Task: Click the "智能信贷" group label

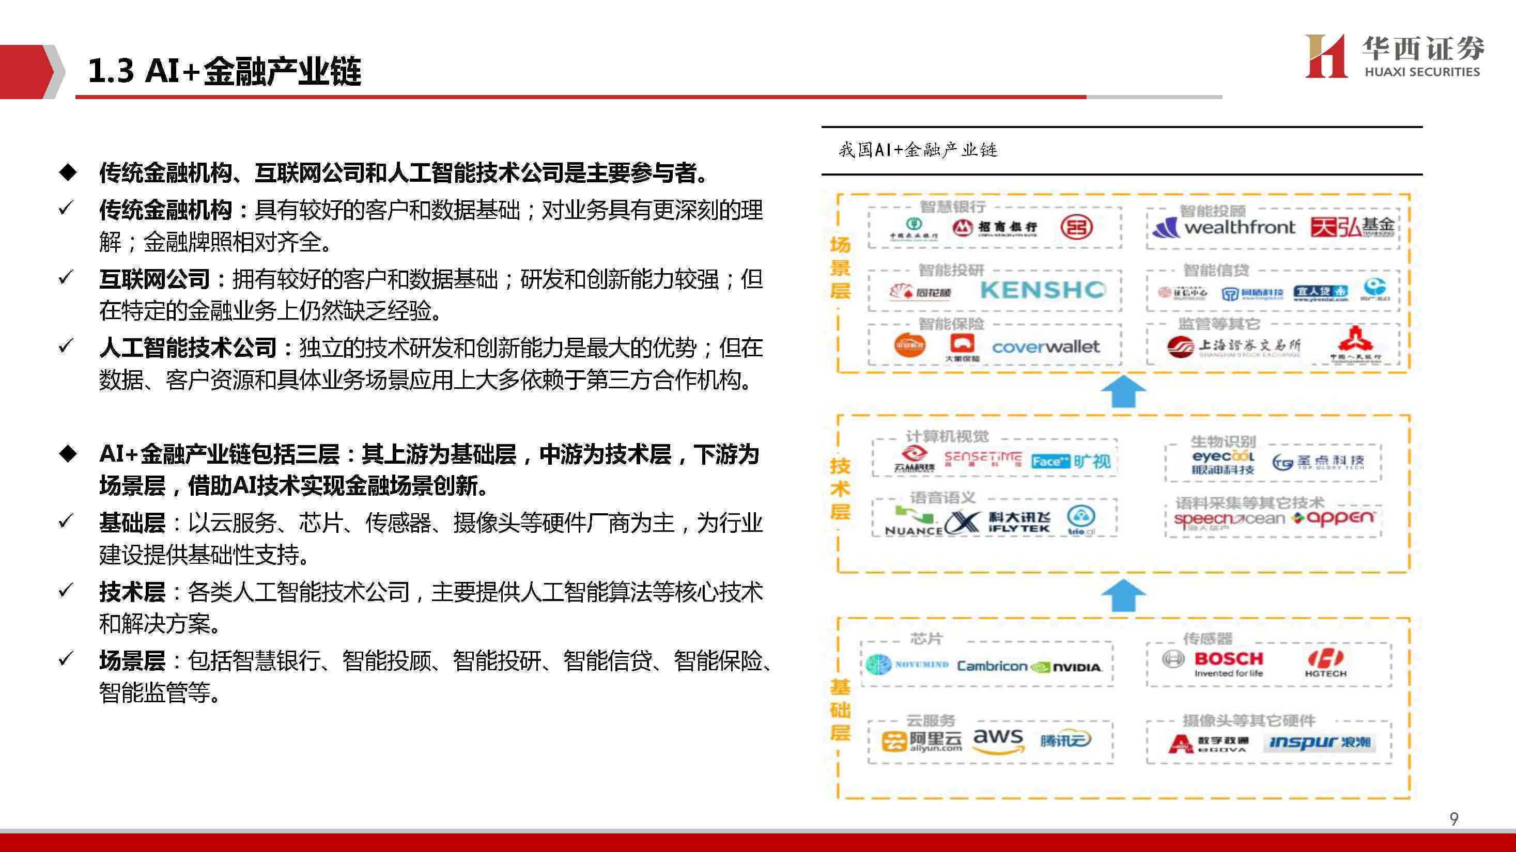Action: click(x=1216, y=270)
